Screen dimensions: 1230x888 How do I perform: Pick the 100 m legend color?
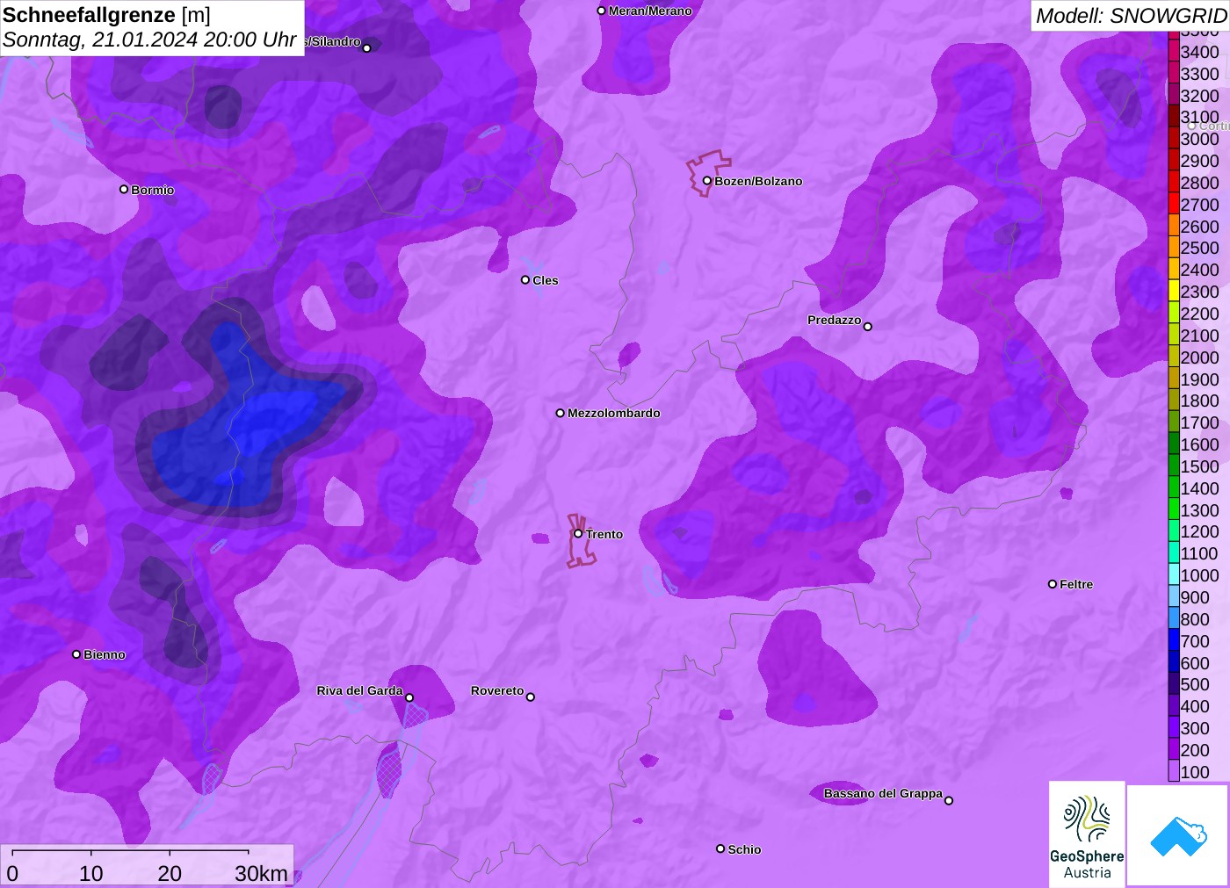(1174, 772)
